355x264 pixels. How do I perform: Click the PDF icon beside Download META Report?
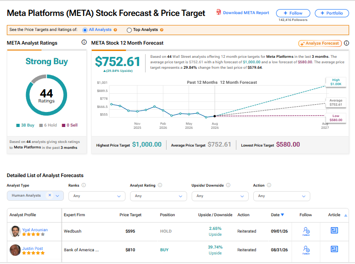pos(219,12)
